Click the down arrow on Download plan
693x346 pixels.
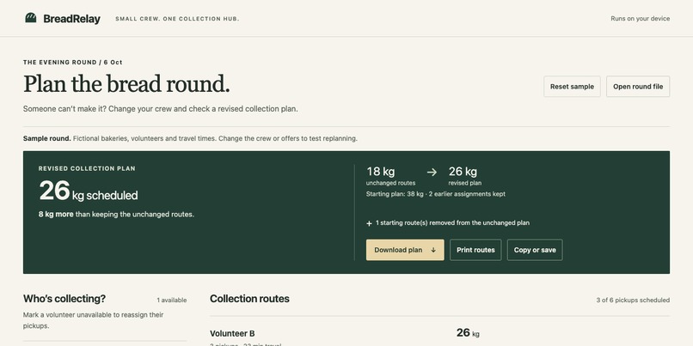433,250
